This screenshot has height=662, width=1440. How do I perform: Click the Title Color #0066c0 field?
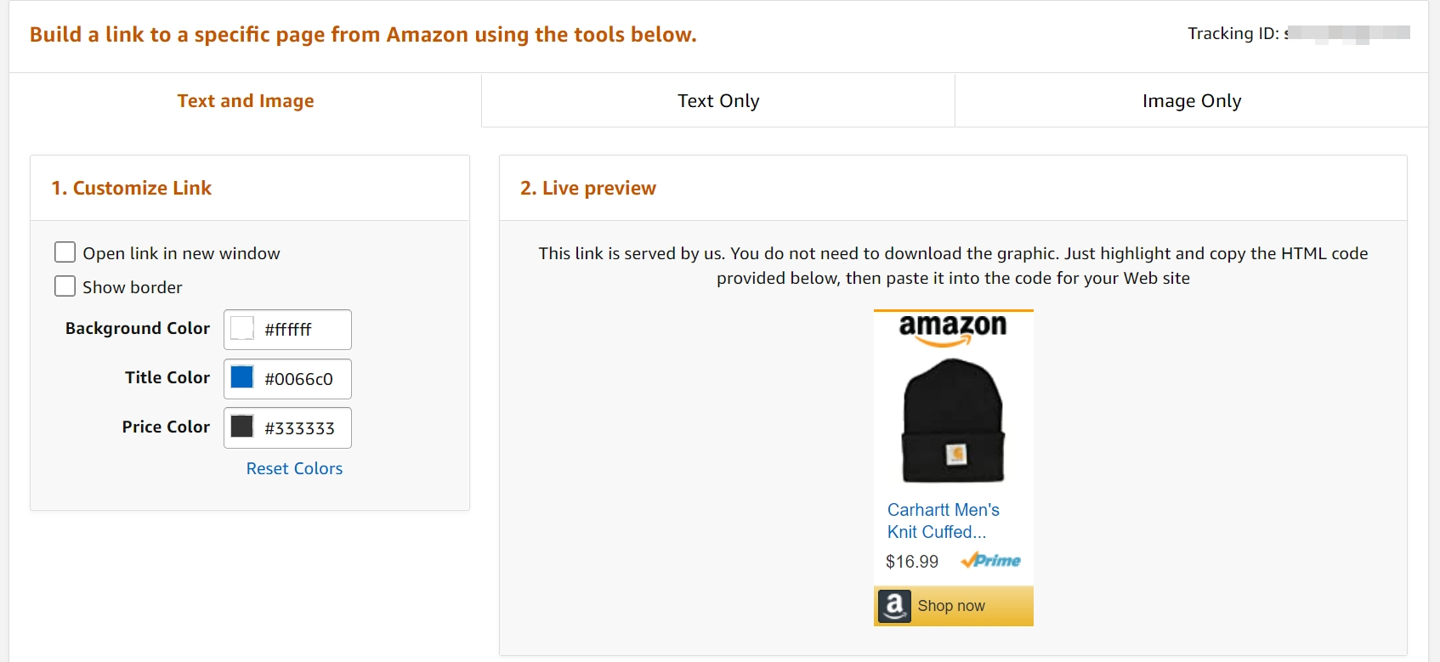tap(287, 379)
